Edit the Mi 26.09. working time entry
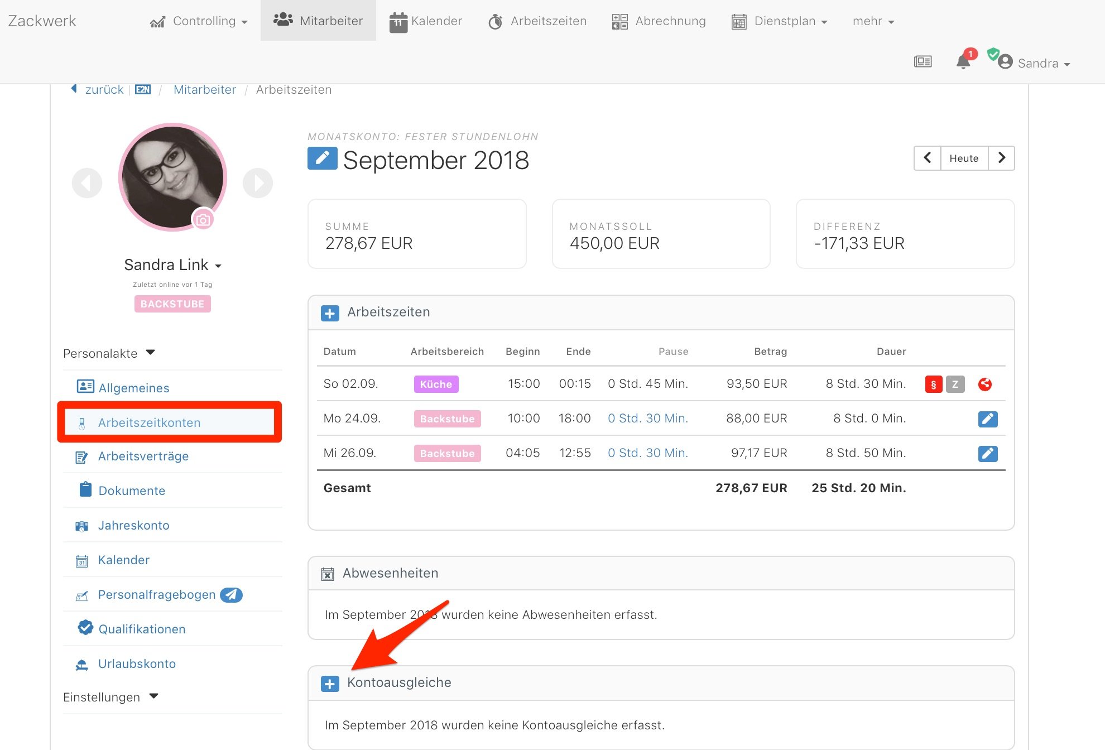The image size is (1105, 750). coord(988,453)
